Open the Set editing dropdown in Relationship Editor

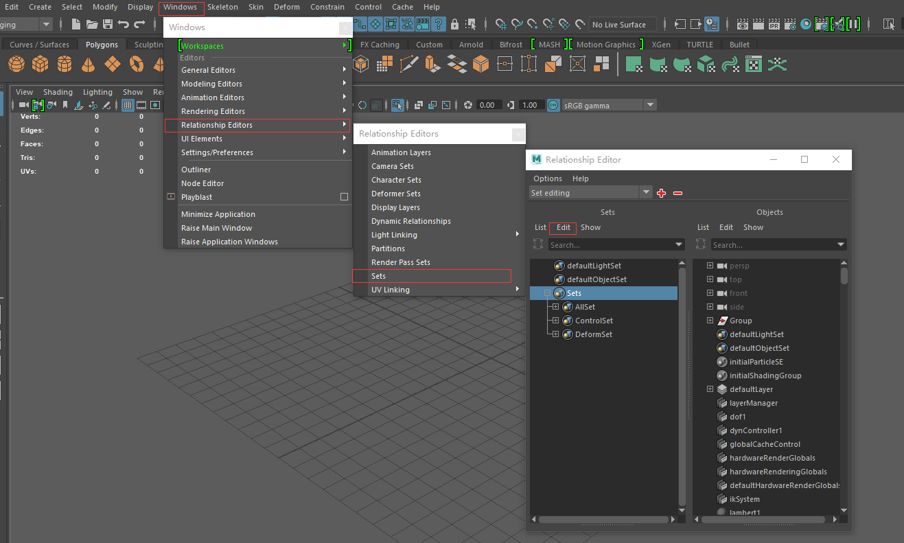coord(645,192)
